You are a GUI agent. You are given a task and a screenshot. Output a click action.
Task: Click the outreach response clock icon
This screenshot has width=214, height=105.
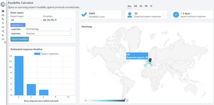tap(176, 15)
